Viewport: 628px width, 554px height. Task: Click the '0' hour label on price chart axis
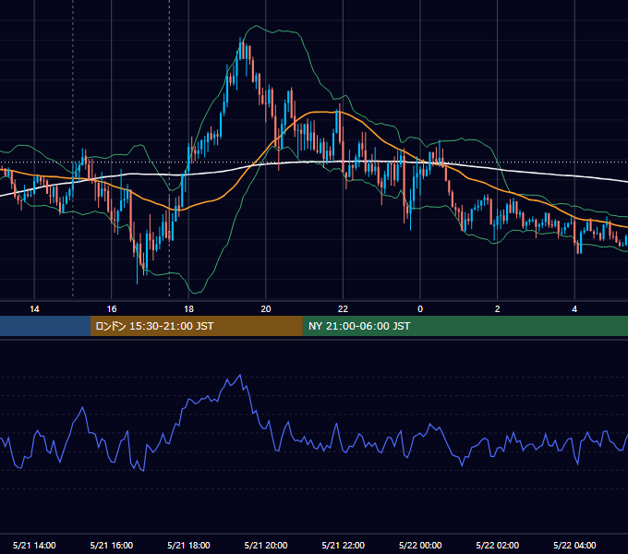420,309
